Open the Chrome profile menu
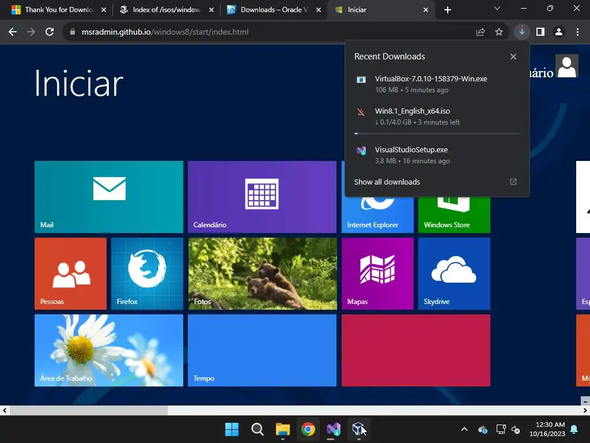The height and width of the screenshot is (443, 590). (559, 32)
